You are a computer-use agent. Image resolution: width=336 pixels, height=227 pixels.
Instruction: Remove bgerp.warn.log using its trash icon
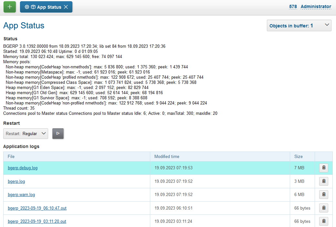[323, 195]
